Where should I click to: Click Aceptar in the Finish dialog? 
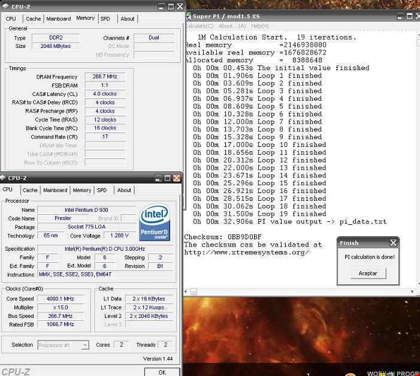coord(368,273)
